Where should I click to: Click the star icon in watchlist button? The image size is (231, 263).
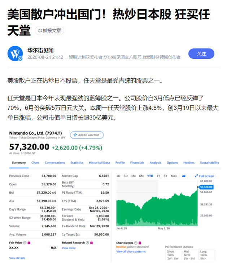75,135
